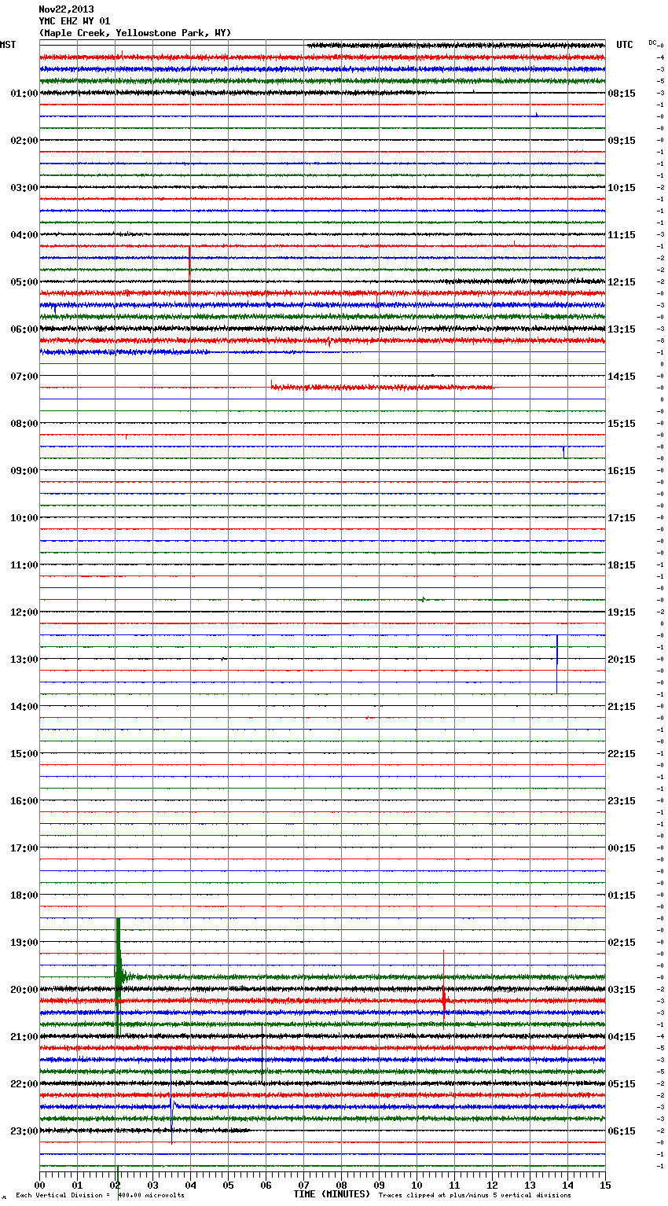This screenshot has width=668, height=1206.
Task: Click the MST time zone header
Action: point(8,45)
